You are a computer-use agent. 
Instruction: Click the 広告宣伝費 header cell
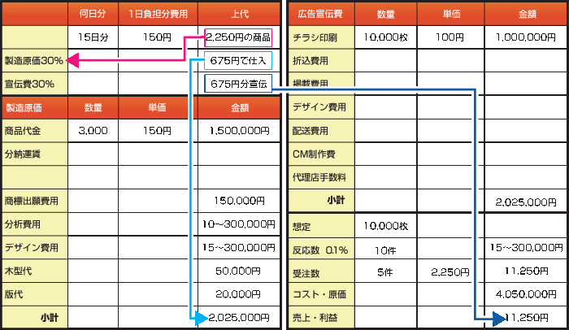[x=321, y=14]
